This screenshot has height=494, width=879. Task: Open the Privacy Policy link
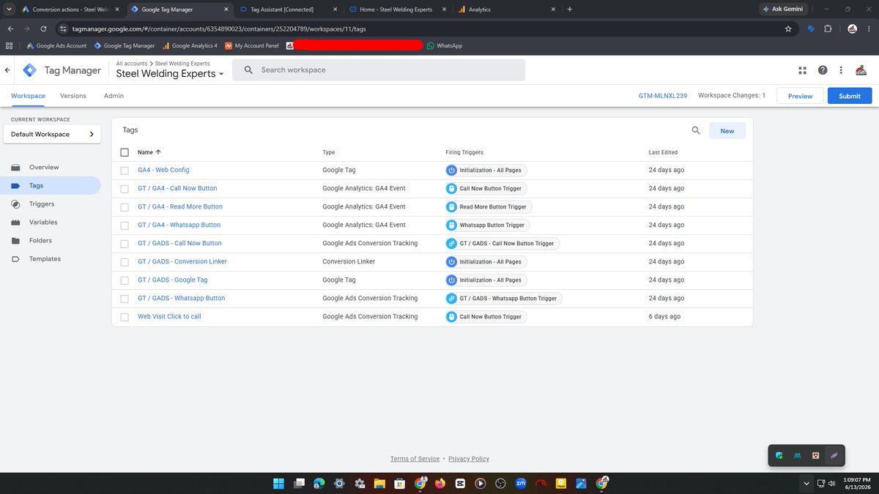(x=469, y=459)
